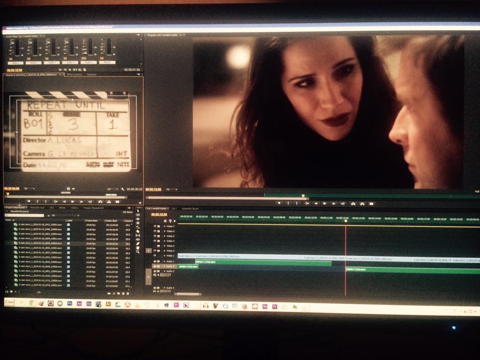Open the Effect Controls tab
480x360 pixels.
tap(74, 75)
